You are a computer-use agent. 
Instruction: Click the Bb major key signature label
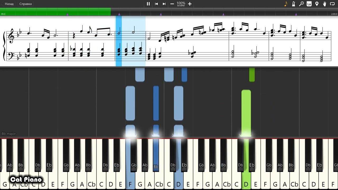pyautogui.click(x=9, y=134)
